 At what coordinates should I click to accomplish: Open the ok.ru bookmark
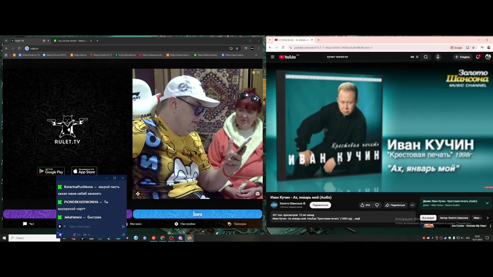pos(79,55)
